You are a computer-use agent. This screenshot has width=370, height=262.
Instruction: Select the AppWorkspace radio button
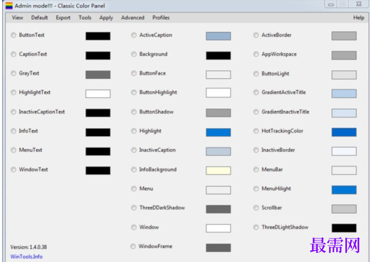pos(256,54)
